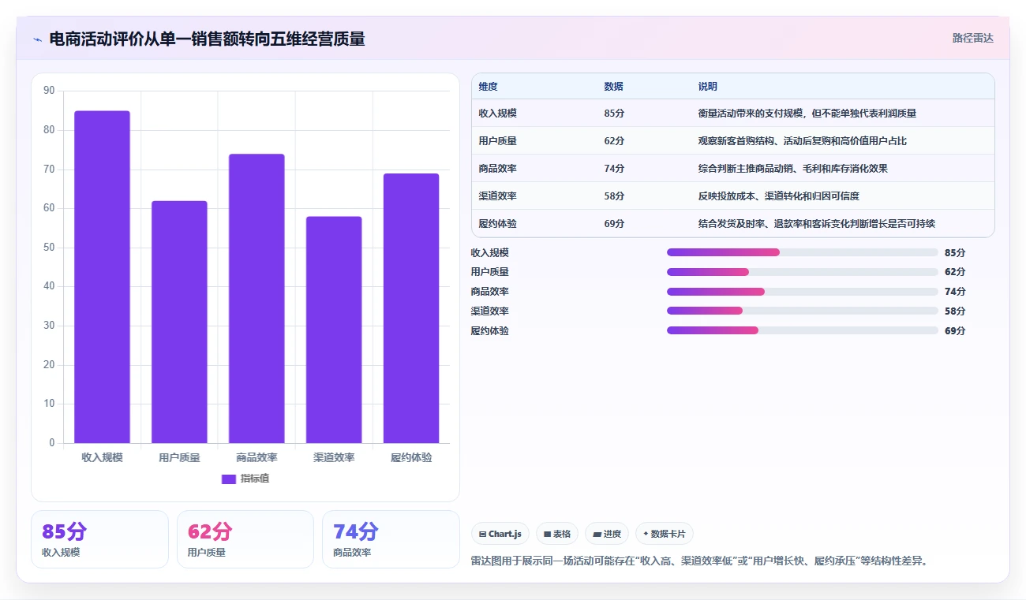
Task: Click the 渠道效率 progress bar
Action: click(803, 311)
